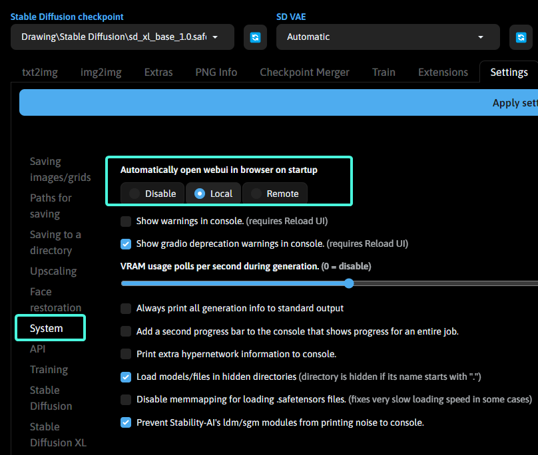Uncheck "Load models/files in hidden directories"
Image resolution: width=538 pixels, height=455 pixels.
point(126,377)
